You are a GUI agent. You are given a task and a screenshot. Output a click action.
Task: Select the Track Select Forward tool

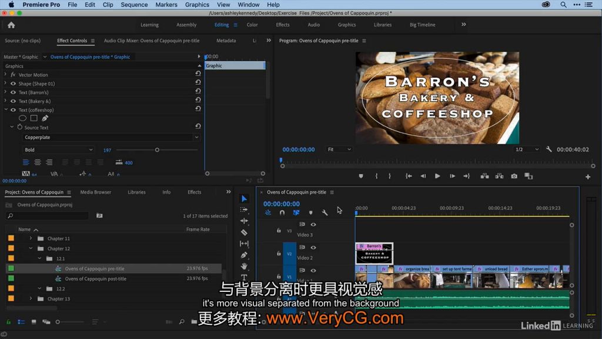(x=244, y=210)
